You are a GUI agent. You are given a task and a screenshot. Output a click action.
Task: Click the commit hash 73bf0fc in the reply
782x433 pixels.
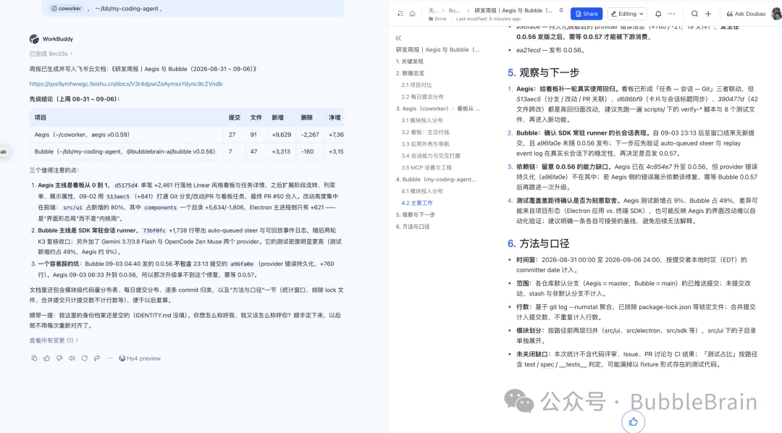pyautogui.click(x=154, y=231)
